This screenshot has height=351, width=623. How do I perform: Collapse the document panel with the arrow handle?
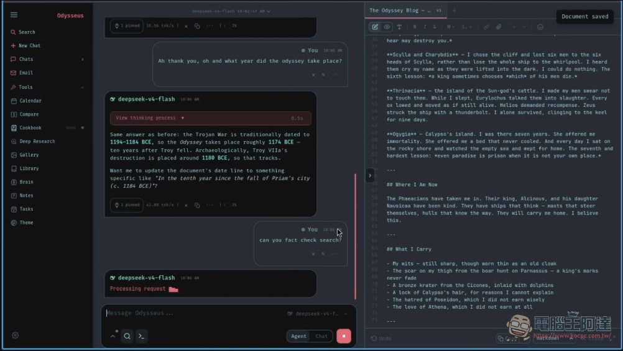click(x=370, y=175)
